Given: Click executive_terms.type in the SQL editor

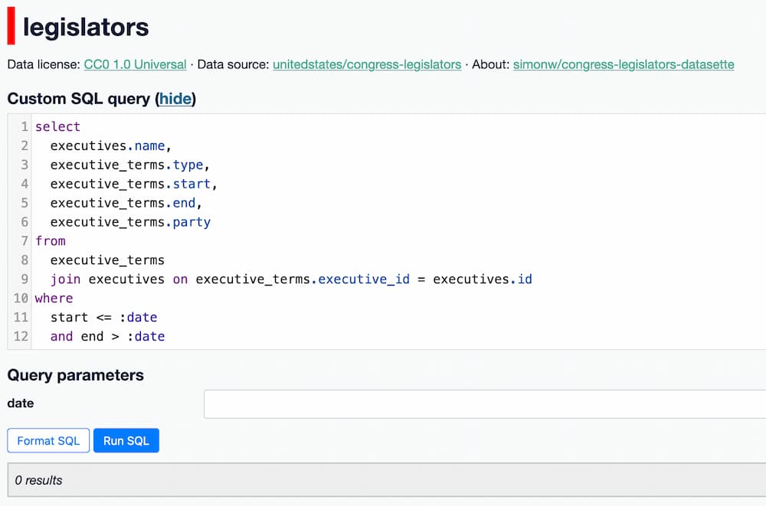Looking at the screenshot, I should tap(129, 165).
